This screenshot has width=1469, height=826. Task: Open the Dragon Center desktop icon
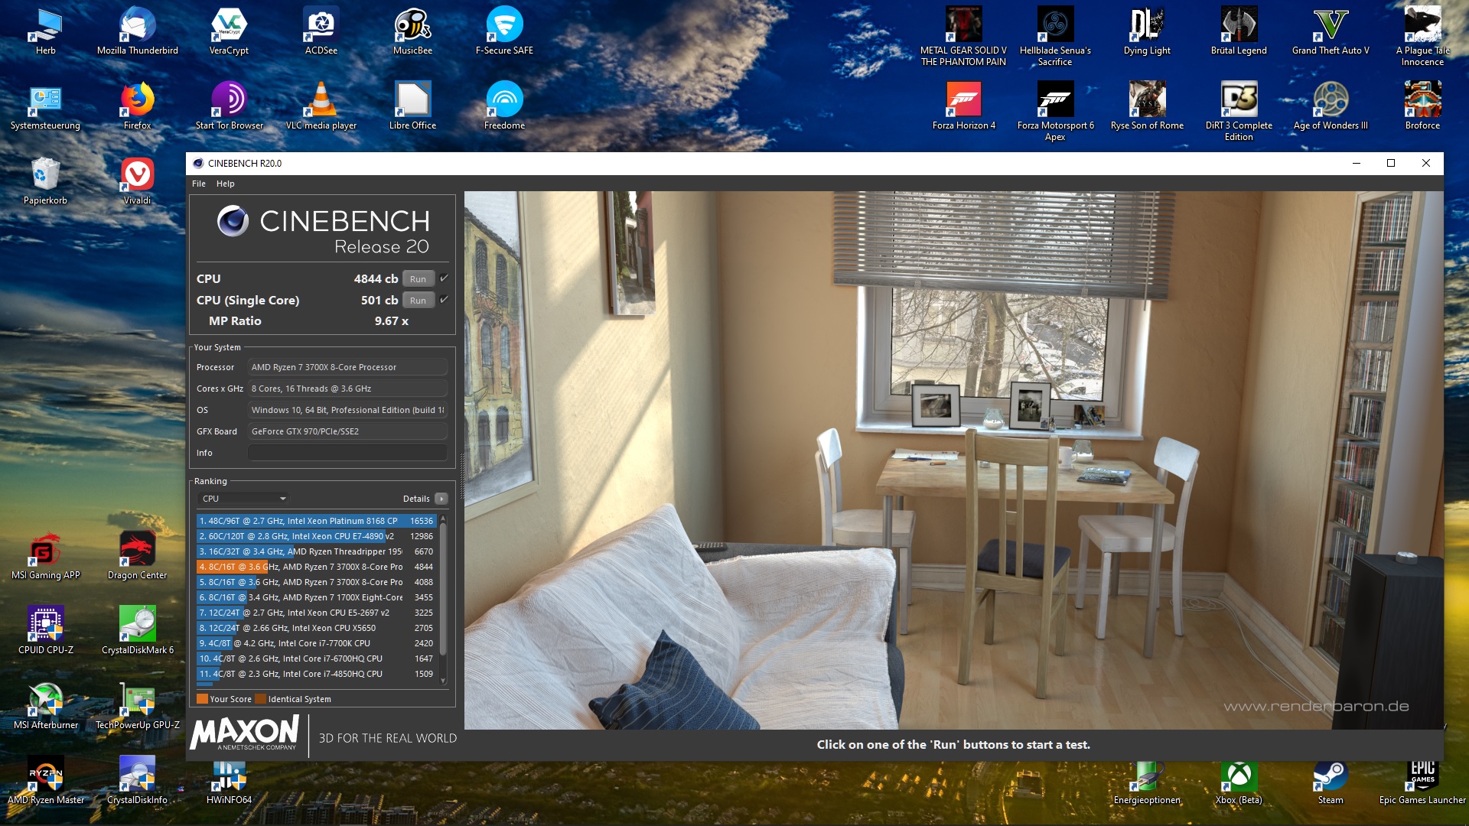pyautogui.click(x=138, y=555)
